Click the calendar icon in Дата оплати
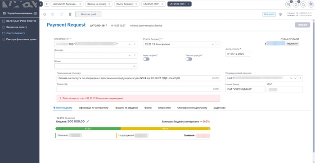This screenshot has height=163, width=315. 228,54
